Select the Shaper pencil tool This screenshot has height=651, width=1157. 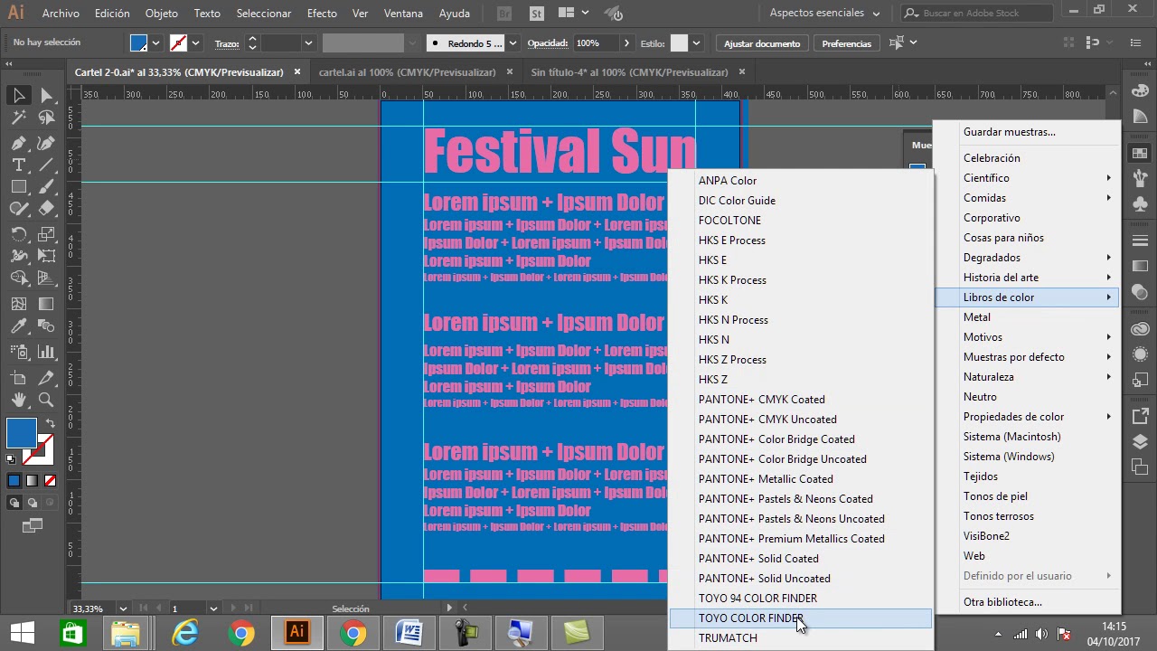point(19,208)
